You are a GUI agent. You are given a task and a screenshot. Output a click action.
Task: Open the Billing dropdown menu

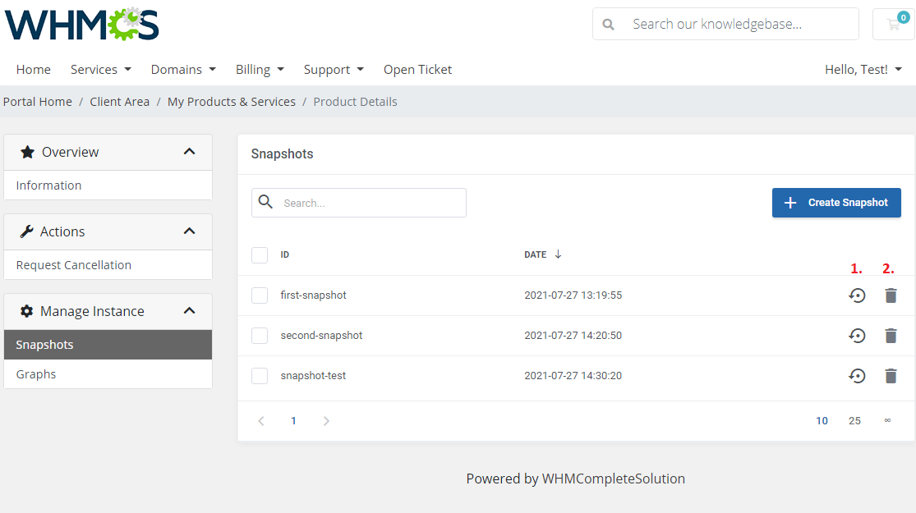260,70
